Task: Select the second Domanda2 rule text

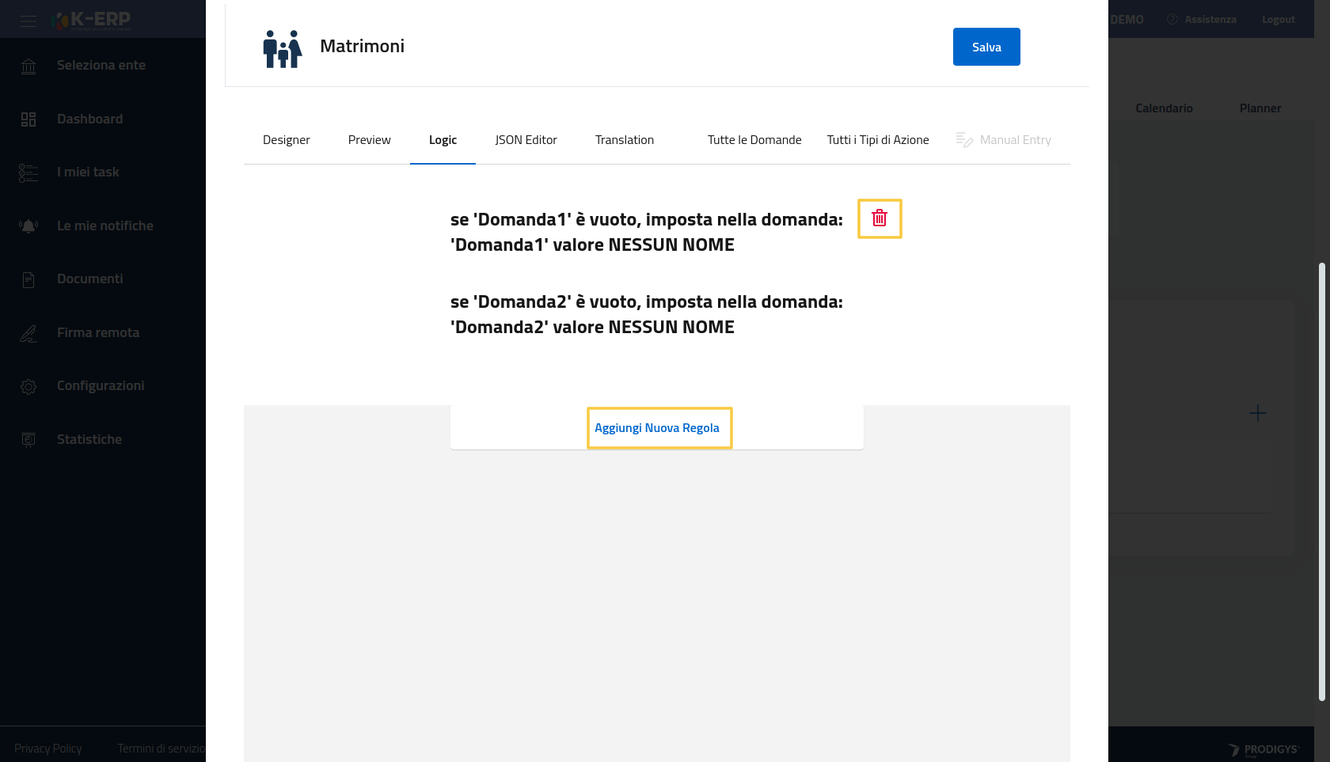Action: 646,314
